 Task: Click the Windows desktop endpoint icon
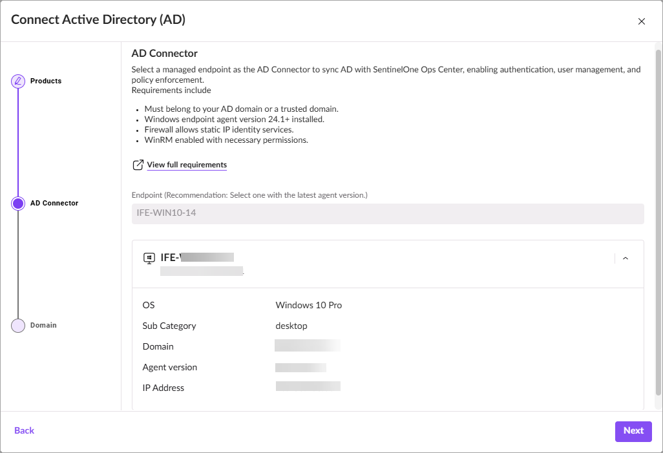coord(149,258)
